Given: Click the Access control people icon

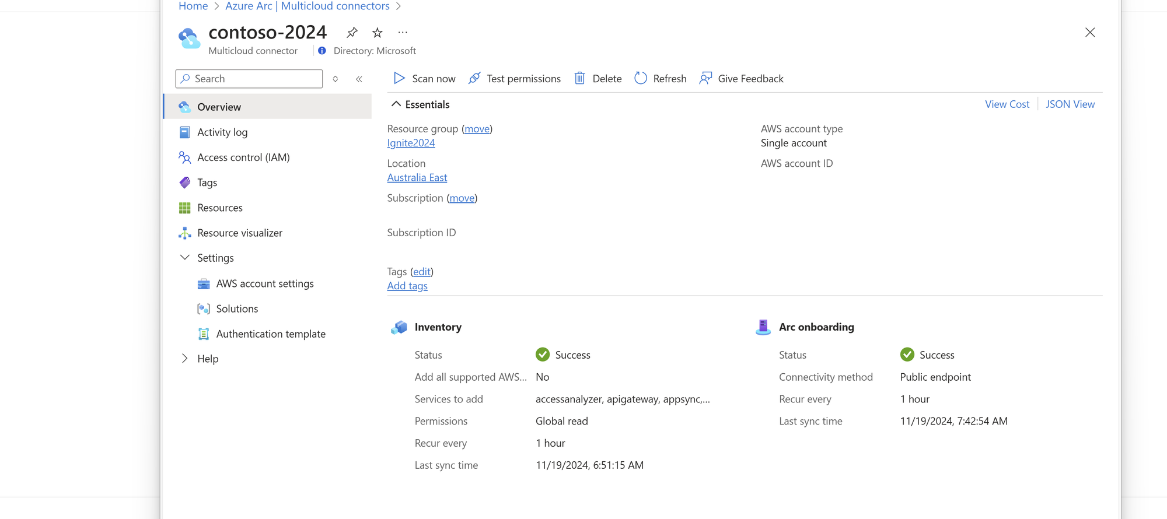Looking at the screenshot, I should click(184, 157).
